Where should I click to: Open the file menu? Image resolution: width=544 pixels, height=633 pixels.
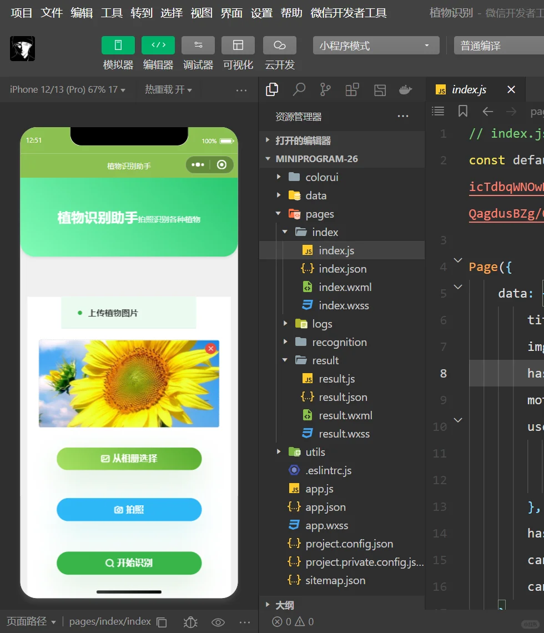52,13
